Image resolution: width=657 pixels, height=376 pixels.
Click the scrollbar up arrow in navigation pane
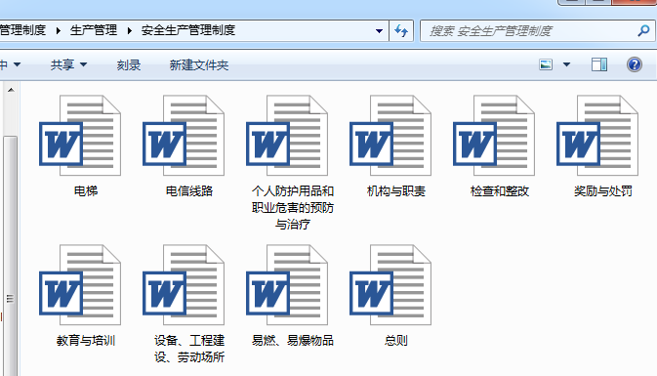11,90
